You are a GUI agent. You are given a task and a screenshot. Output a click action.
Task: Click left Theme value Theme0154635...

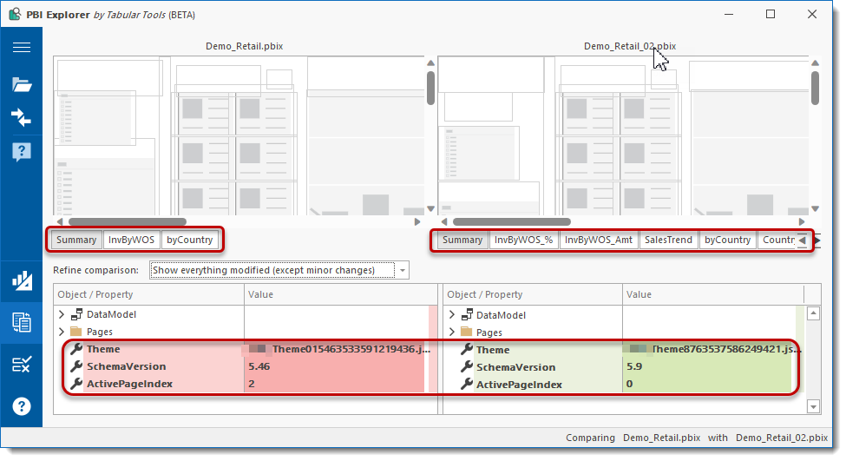[351, 349]
